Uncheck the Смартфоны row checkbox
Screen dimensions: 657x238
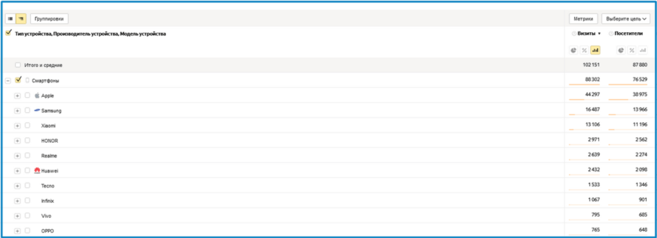click(18, 80)
